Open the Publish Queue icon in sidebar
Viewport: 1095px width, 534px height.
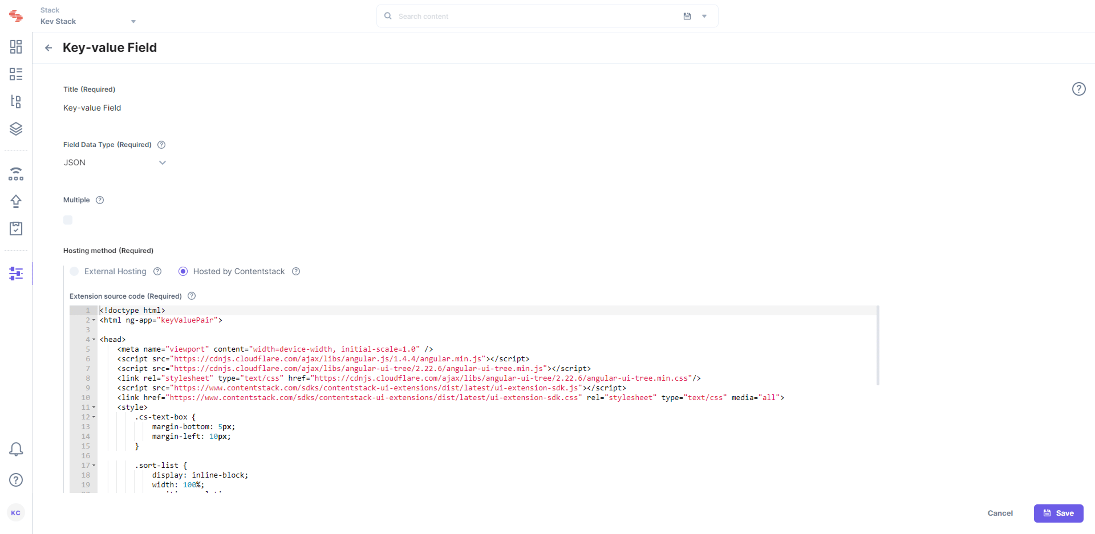click(16, 174)
